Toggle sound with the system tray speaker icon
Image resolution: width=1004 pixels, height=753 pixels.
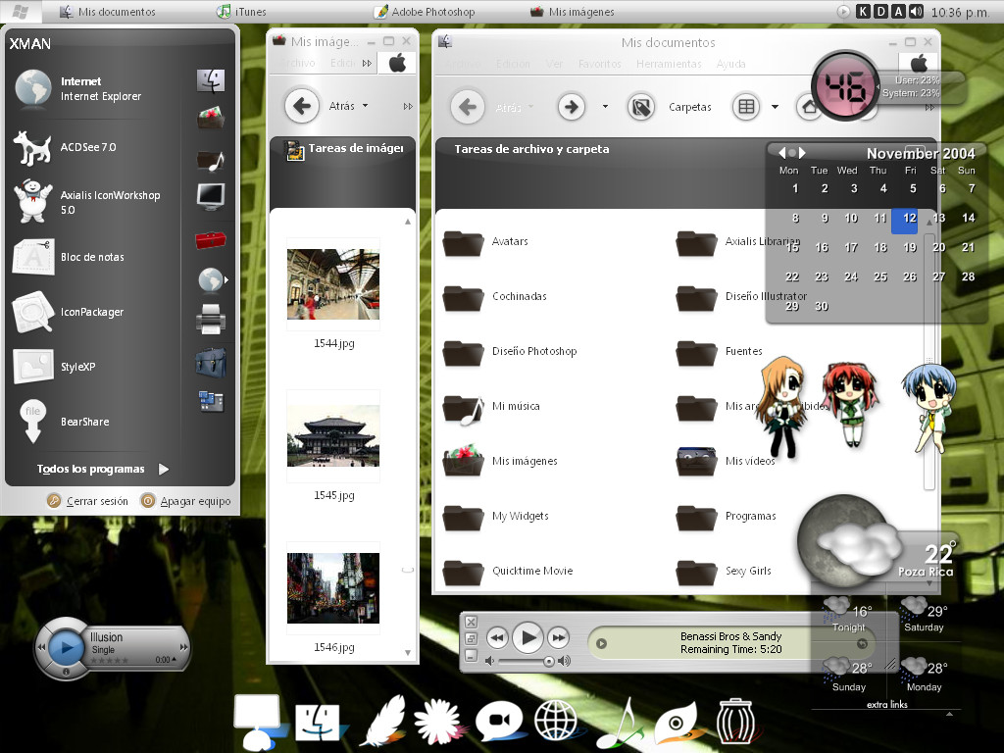[x=917, y=12]
